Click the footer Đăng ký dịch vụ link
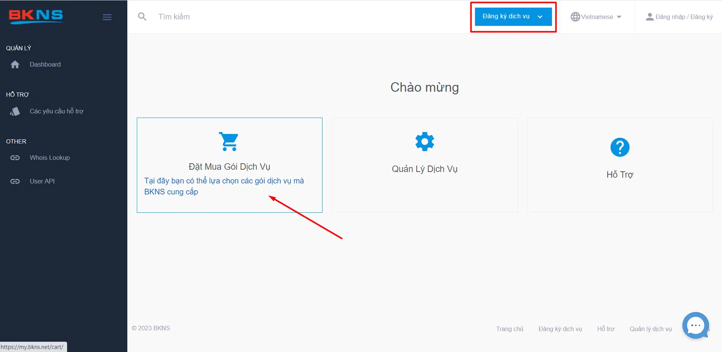Image resolution: width=722 pixels, height=352 pixels. coord(560,329)
